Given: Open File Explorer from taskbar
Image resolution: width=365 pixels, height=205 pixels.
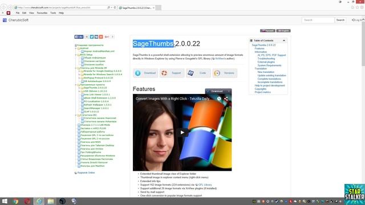Looking at the screenshot, I should [x=51, y=201].
